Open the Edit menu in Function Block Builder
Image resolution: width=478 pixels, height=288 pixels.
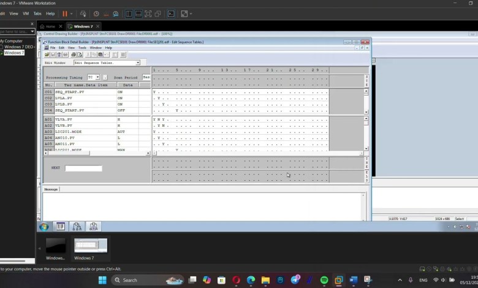click(x=61, y=48)
